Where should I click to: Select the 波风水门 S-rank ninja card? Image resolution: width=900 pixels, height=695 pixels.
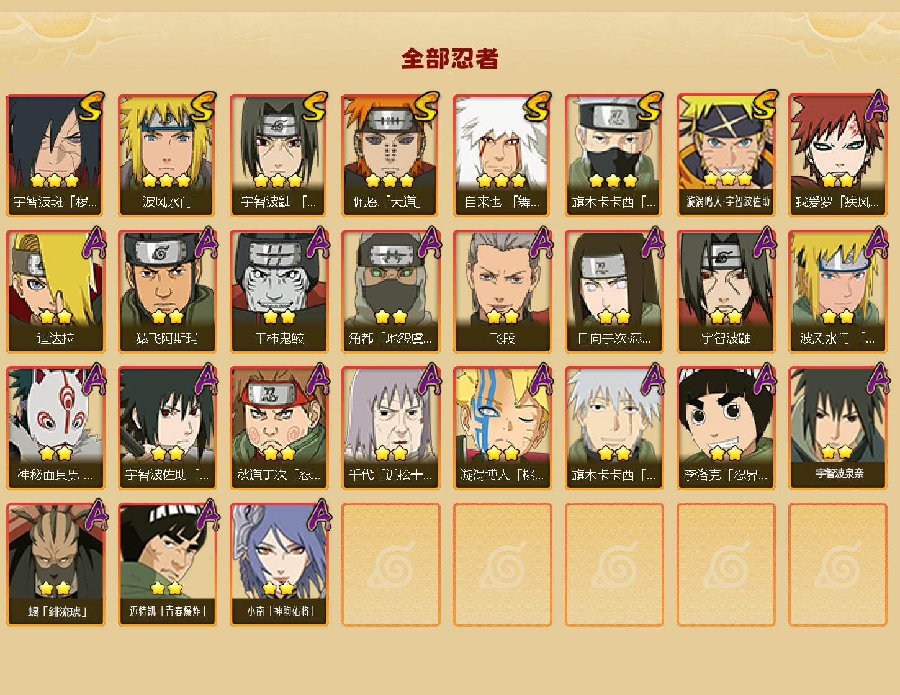pos(168,156)
